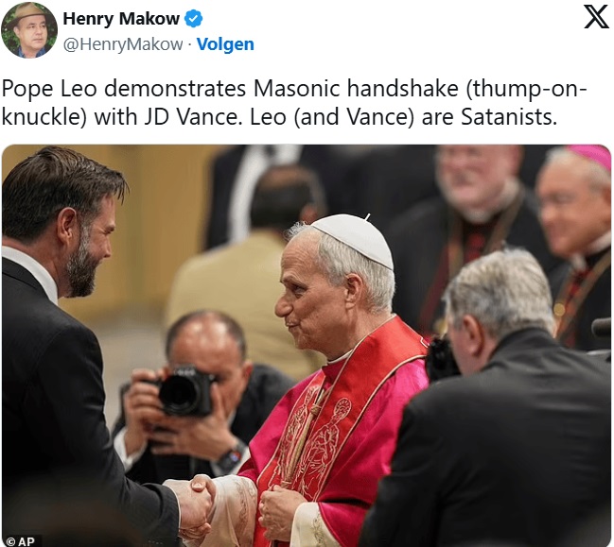Click the blue verified checkmark badge
This screenshot has width=614, height=547.
coord(193,18)
